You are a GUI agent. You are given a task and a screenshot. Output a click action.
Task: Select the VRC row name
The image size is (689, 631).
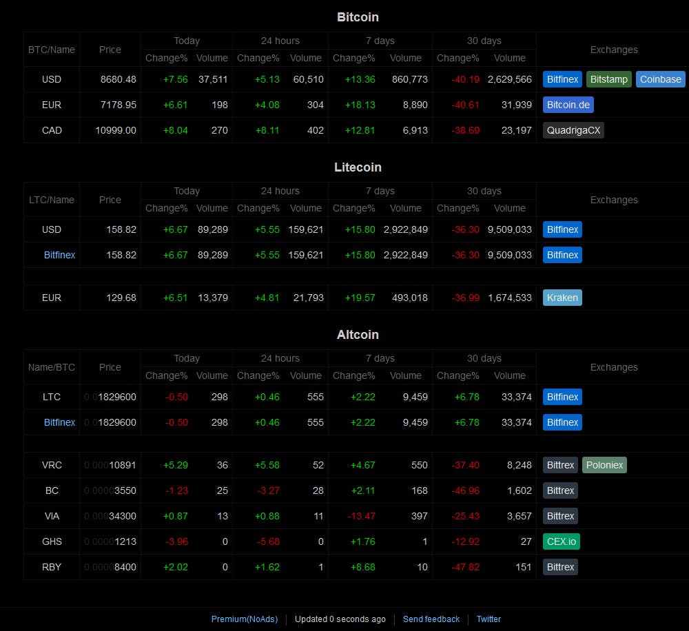(52, 465)
